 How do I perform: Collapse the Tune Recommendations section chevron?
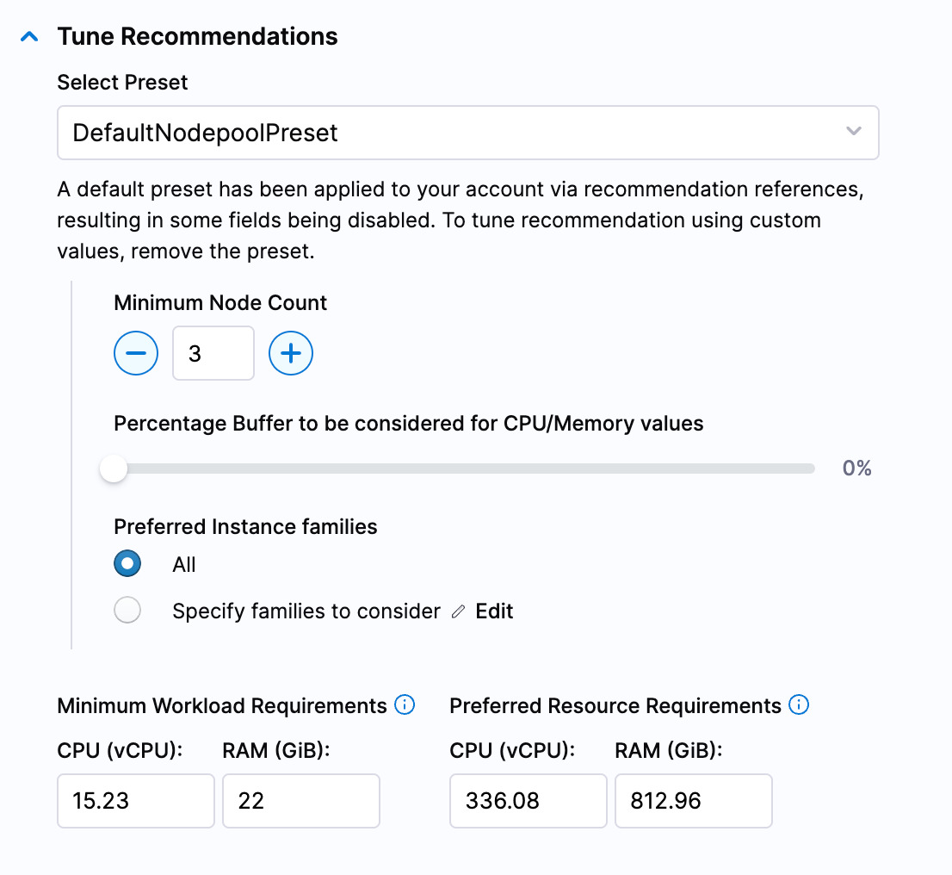[x=30, y=37]
